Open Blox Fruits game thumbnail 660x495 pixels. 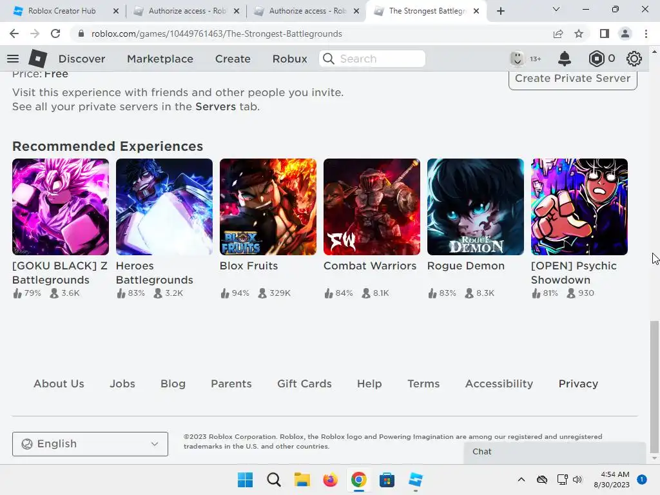[268, 207]
